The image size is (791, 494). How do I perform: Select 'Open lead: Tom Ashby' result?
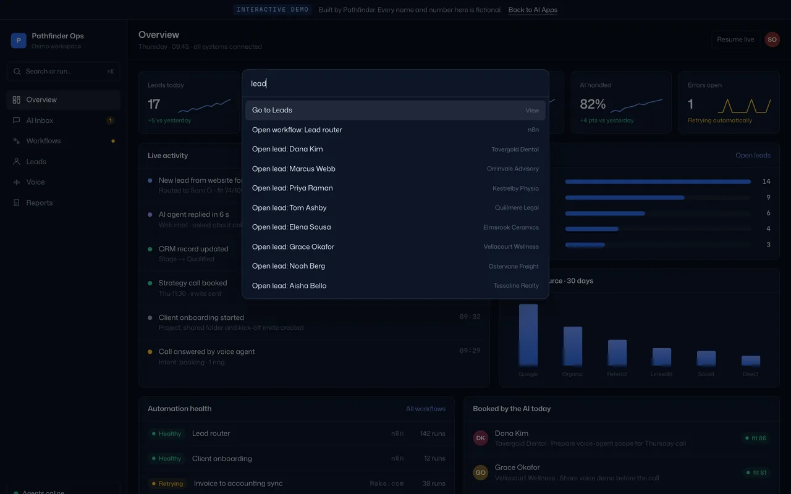[x=395, y=207]
